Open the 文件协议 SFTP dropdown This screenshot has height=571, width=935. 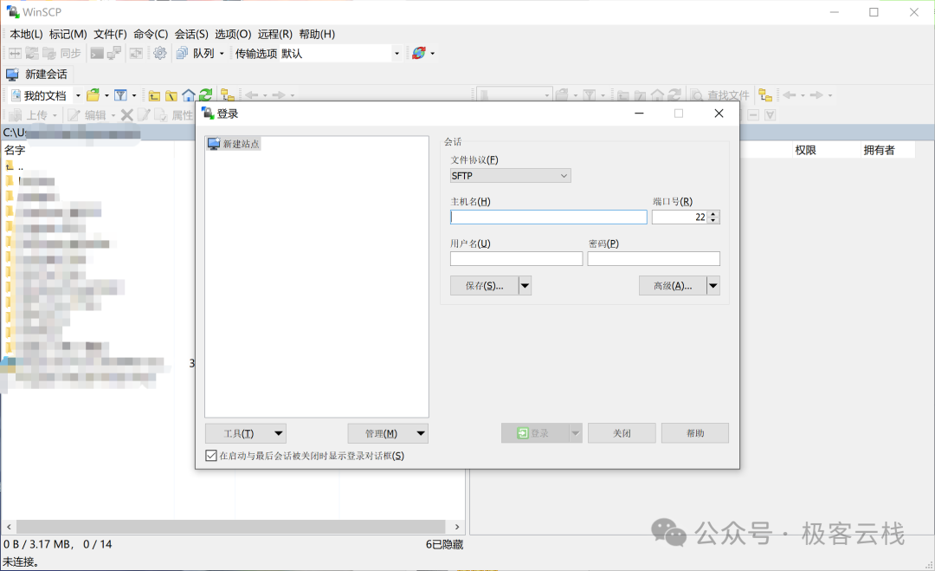click(510, 176)
